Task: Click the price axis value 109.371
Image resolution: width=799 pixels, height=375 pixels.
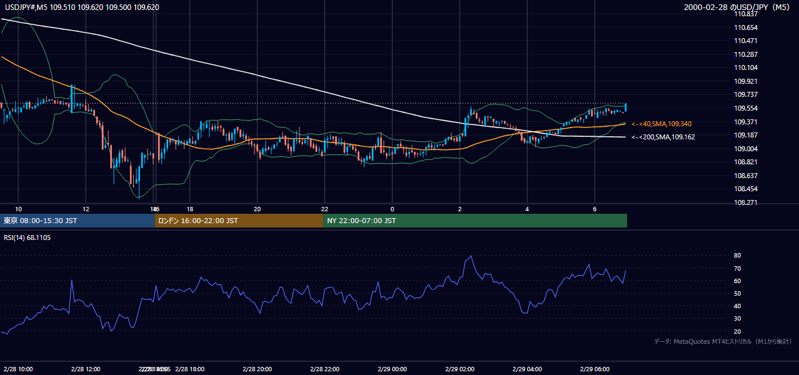Action: (746, 121)
